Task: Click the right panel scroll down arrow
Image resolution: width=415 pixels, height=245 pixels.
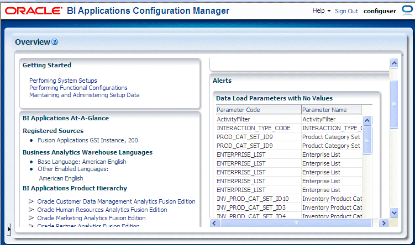Action: pos(394,212)
